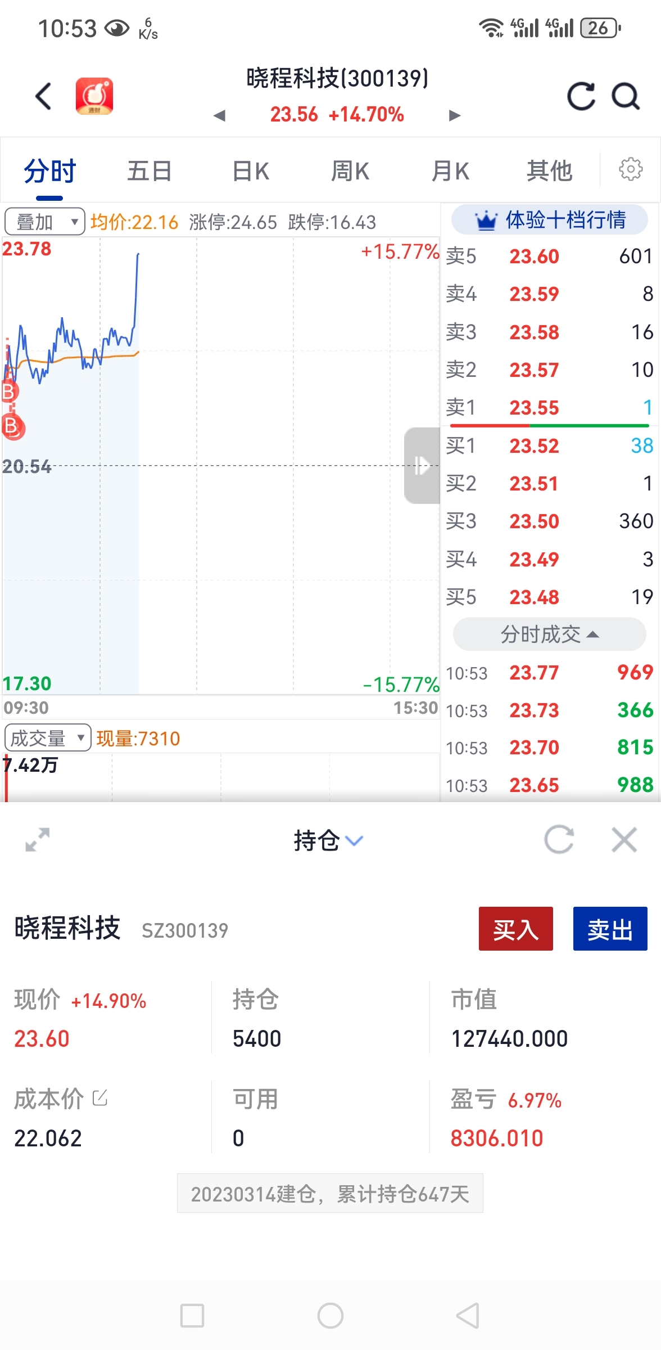
Task: Refresh quotes with top refresh icon
Action: pyautogui.click(x=581, y=96)
